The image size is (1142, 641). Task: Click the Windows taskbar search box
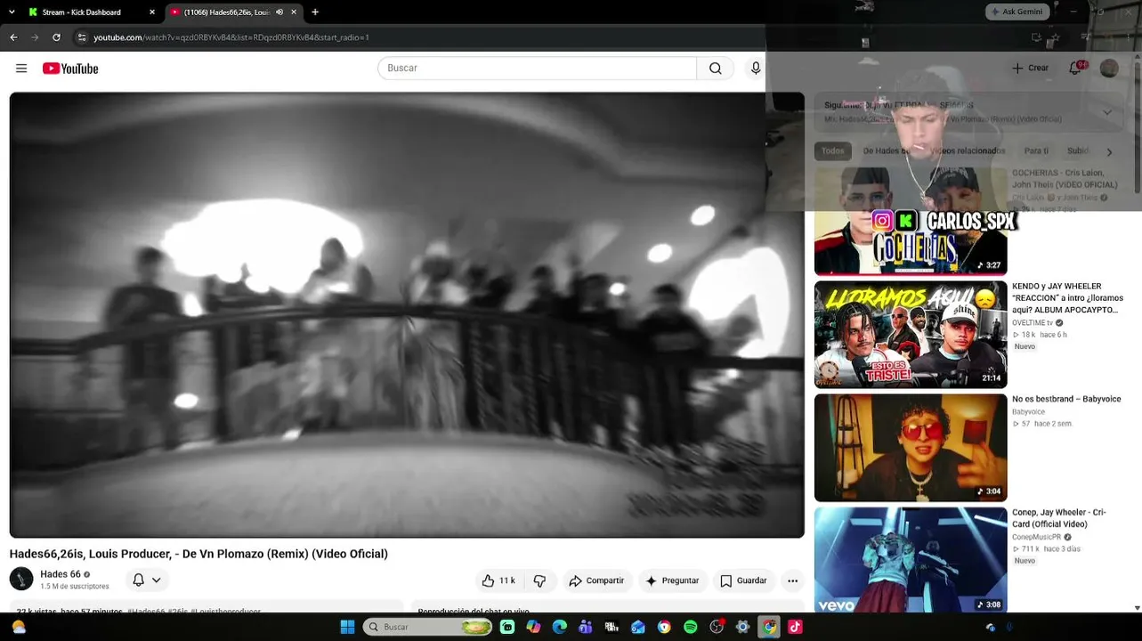tap(428, 627)
